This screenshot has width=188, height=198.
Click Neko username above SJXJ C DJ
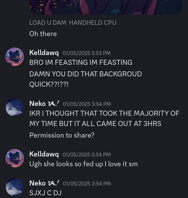tap(44, 183)
